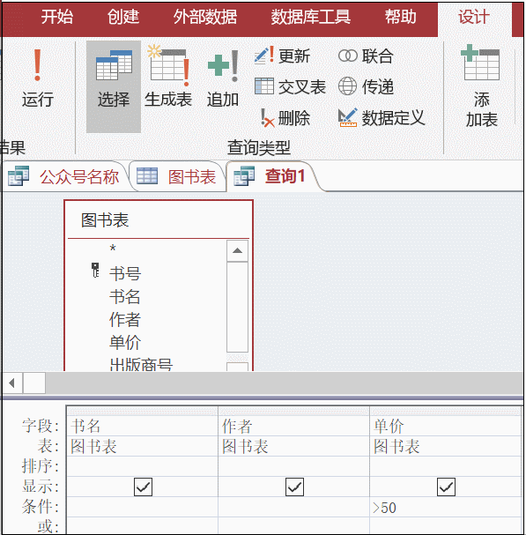Open the 排序 sort cell under 书名
The width and height of the screenshot is (526, 535).
click(142, 466)
